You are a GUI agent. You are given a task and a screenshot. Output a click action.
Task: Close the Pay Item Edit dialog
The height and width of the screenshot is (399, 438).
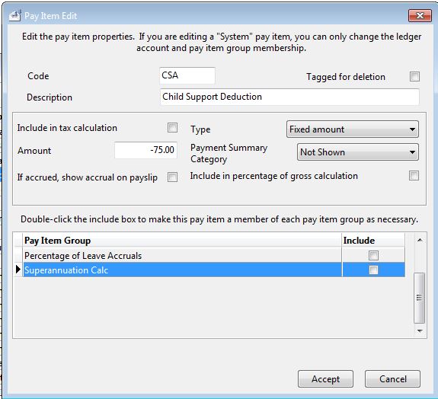[420, 16]
